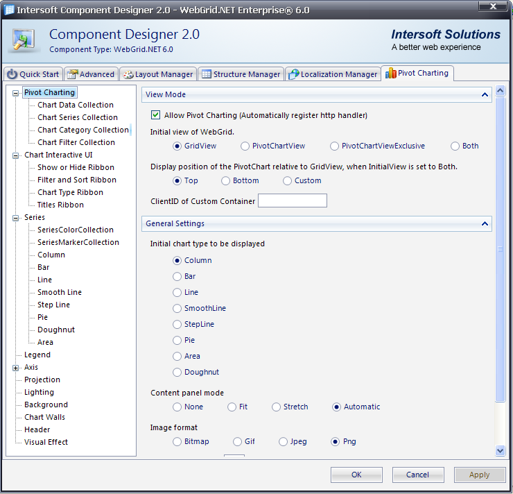Image resolution: width=513 pixels, height=494 pixels.
Task: Click the Pivot Charting bar chart icon
Action: click(390, 73)
